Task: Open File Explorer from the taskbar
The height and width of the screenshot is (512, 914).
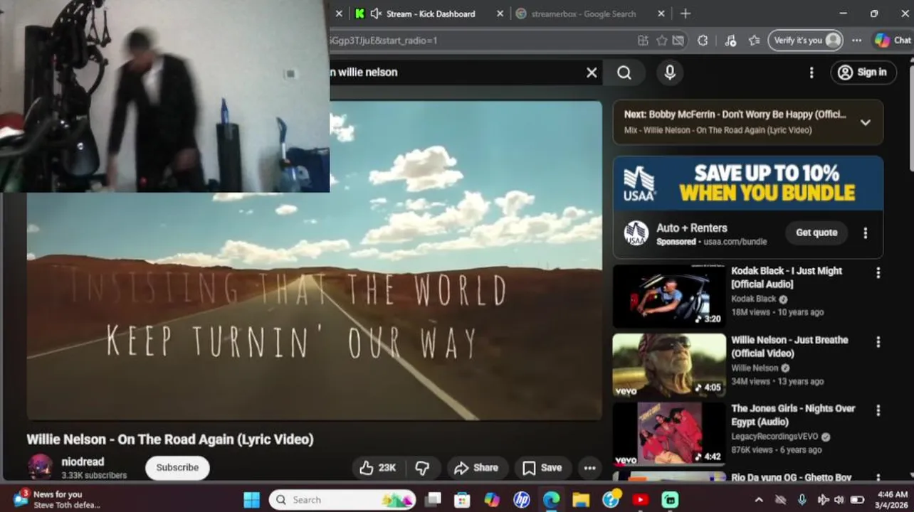Action: point(581,500)
